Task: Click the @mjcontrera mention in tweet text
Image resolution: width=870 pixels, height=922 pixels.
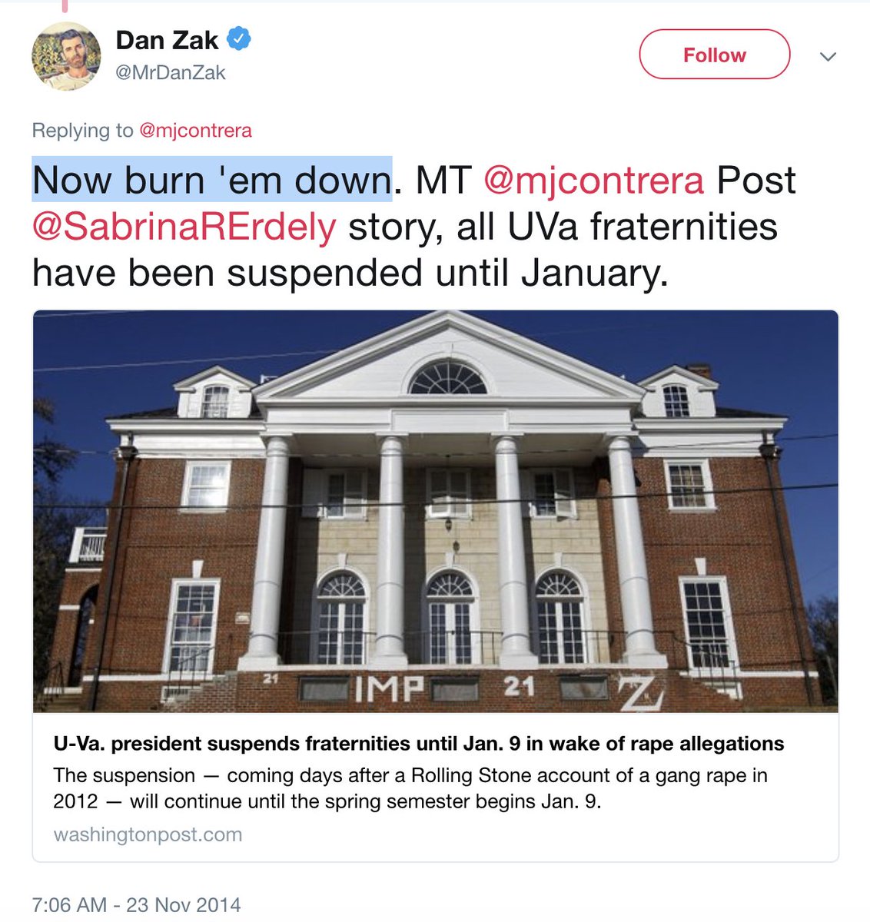Action: [593, 181]
